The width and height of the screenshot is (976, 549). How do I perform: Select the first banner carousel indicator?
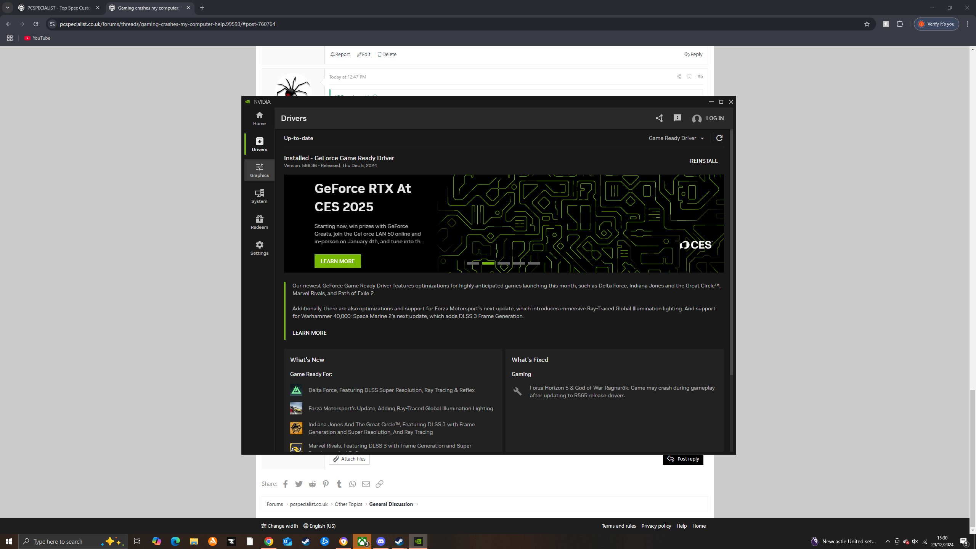[473, 263]
